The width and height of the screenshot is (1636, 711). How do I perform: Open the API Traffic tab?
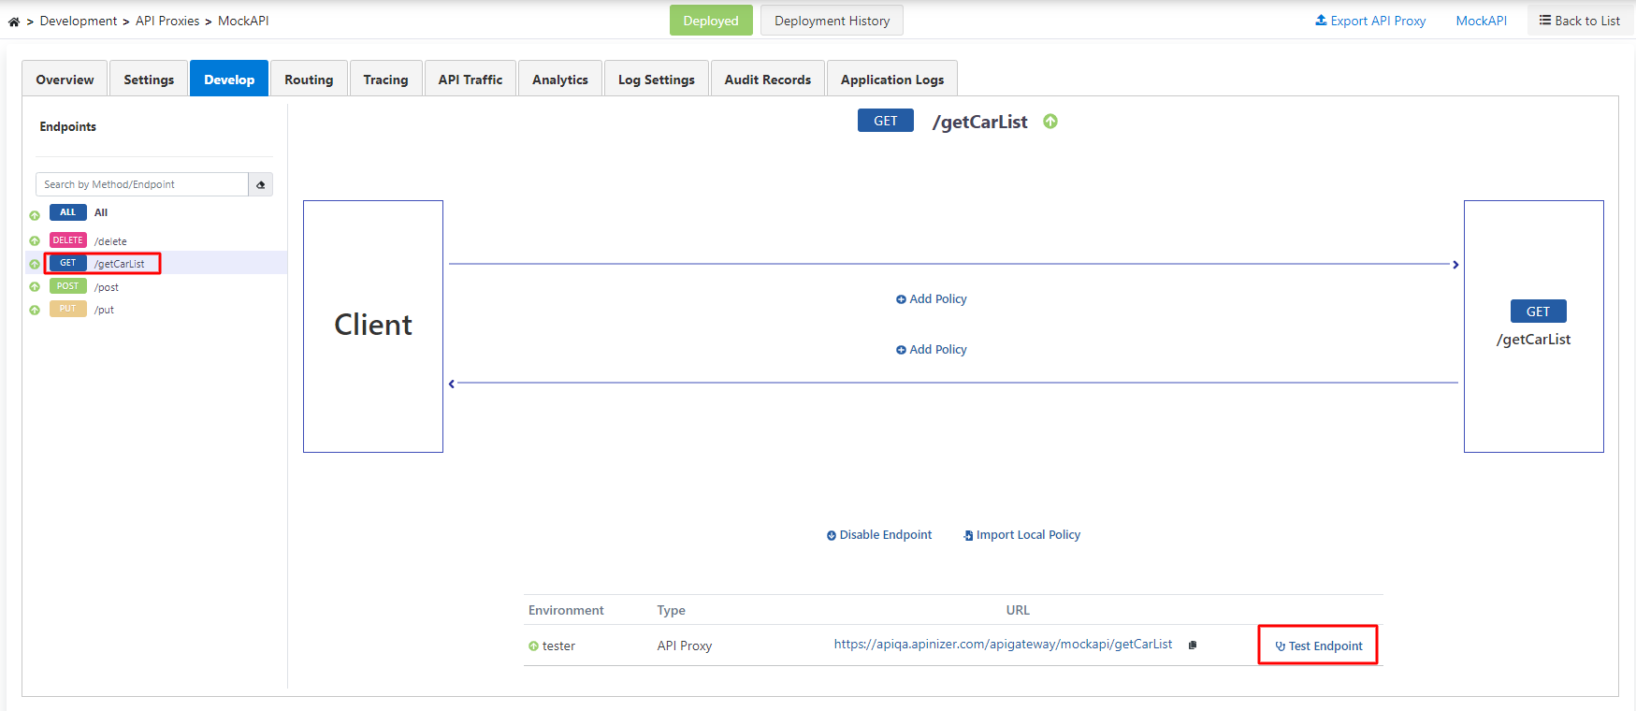pos(471,80)
